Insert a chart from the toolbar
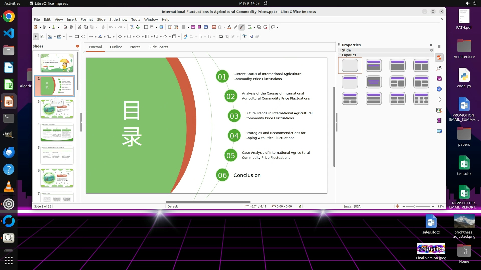 206,27
